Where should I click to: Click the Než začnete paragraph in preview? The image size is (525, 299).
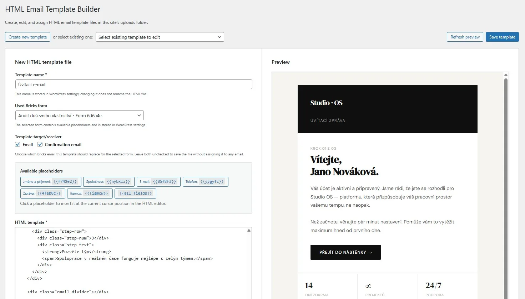(382, 226)
